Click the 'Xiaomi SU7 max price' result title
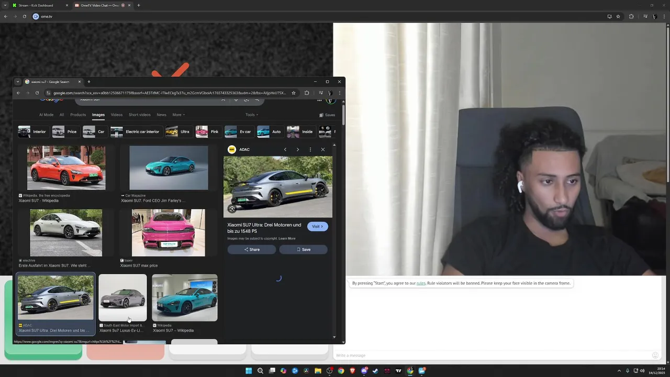The height and width of the screenshot is (377, 670). click(139, 265)
